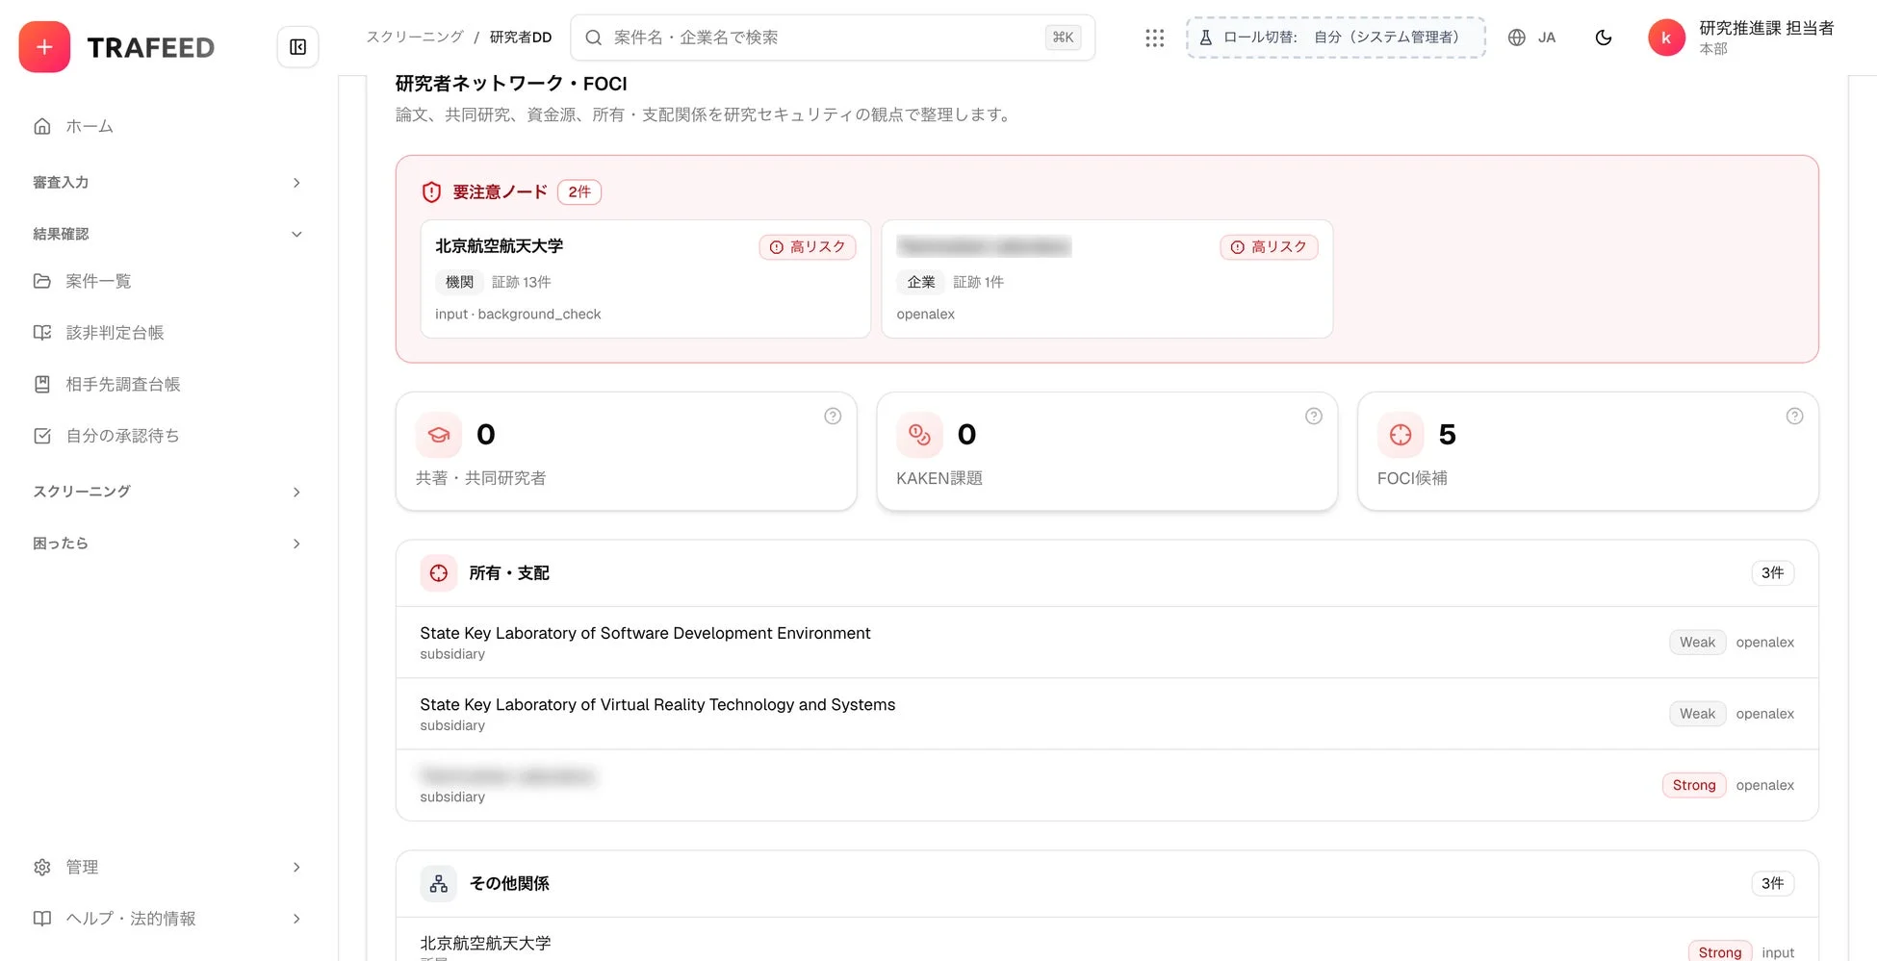1877x961 pixels.
Task: Click the target icon beside 所有・支配
Action: [439, 573]
